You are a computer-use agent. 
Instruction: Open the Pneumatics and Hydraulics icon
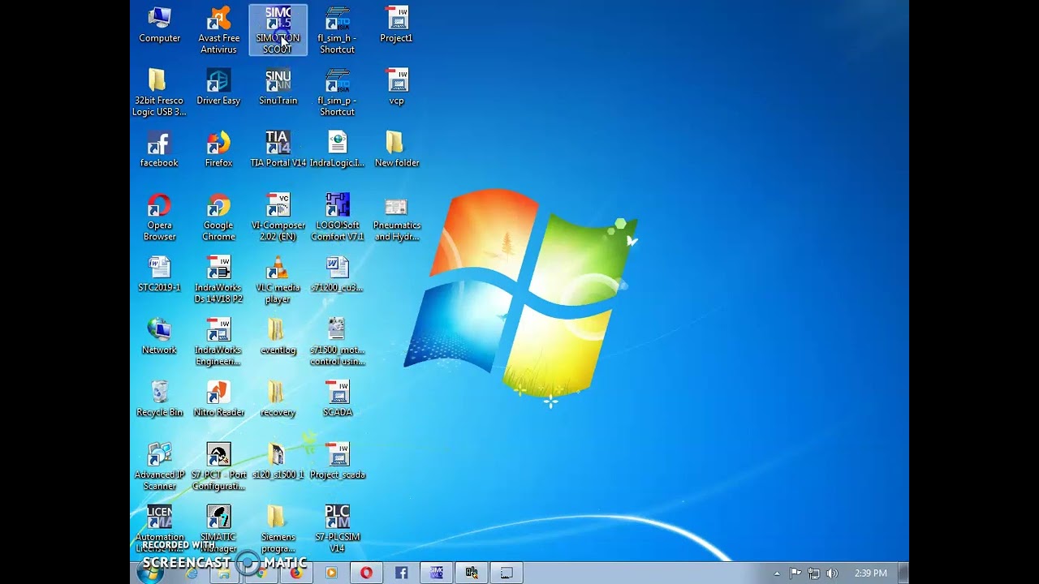pos(396,217)
